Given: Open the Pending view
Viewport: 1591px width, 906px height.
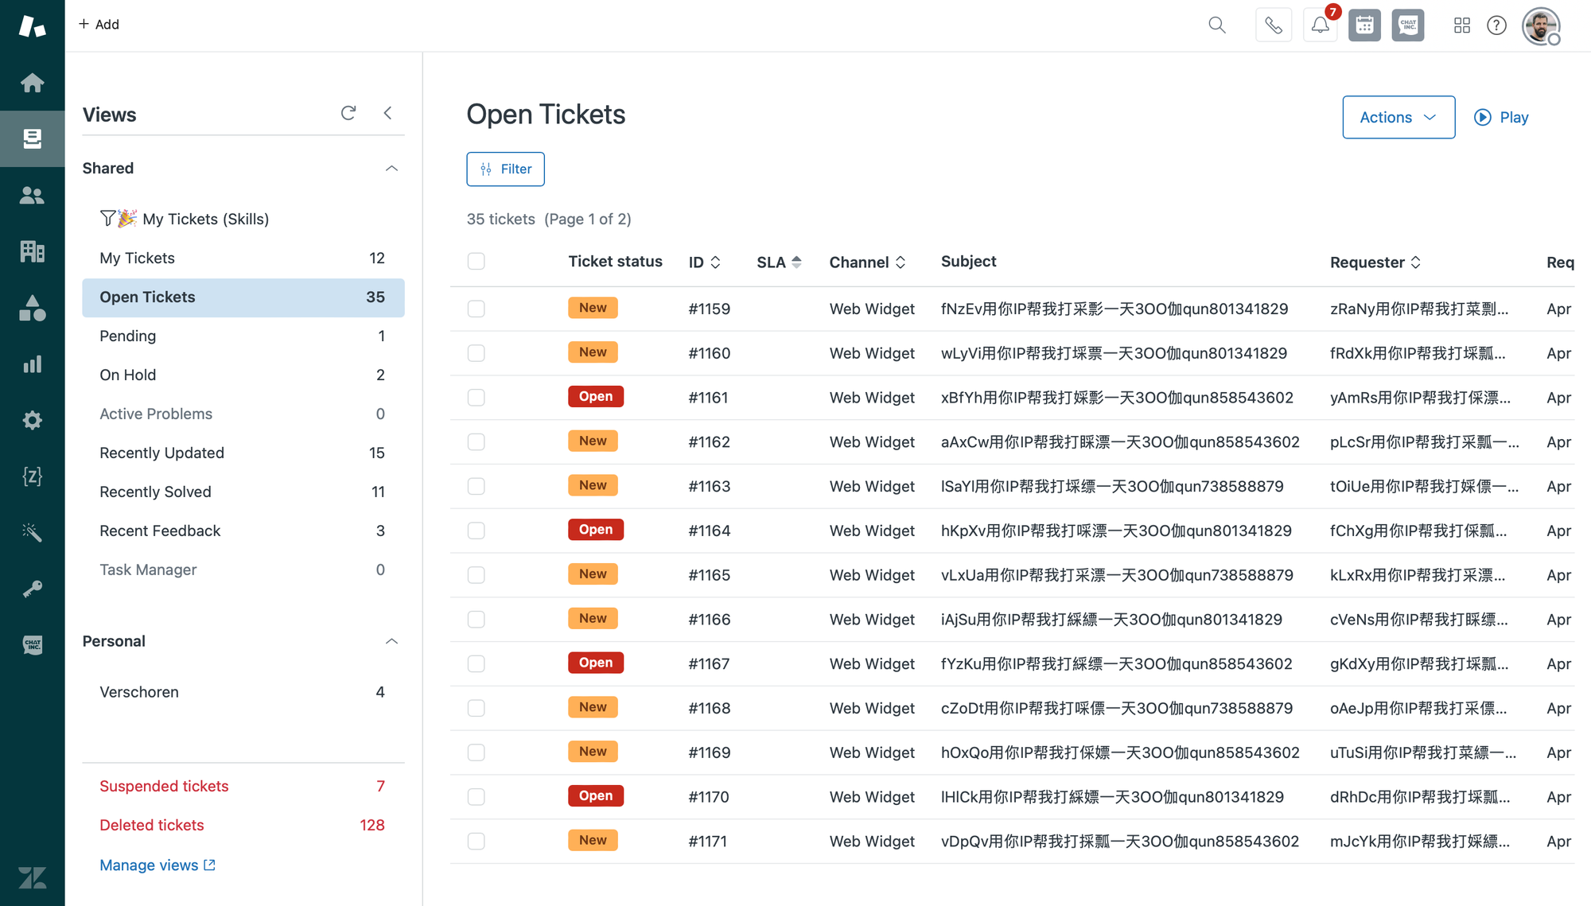Looking at the screenshot, I should pos(127,336).
